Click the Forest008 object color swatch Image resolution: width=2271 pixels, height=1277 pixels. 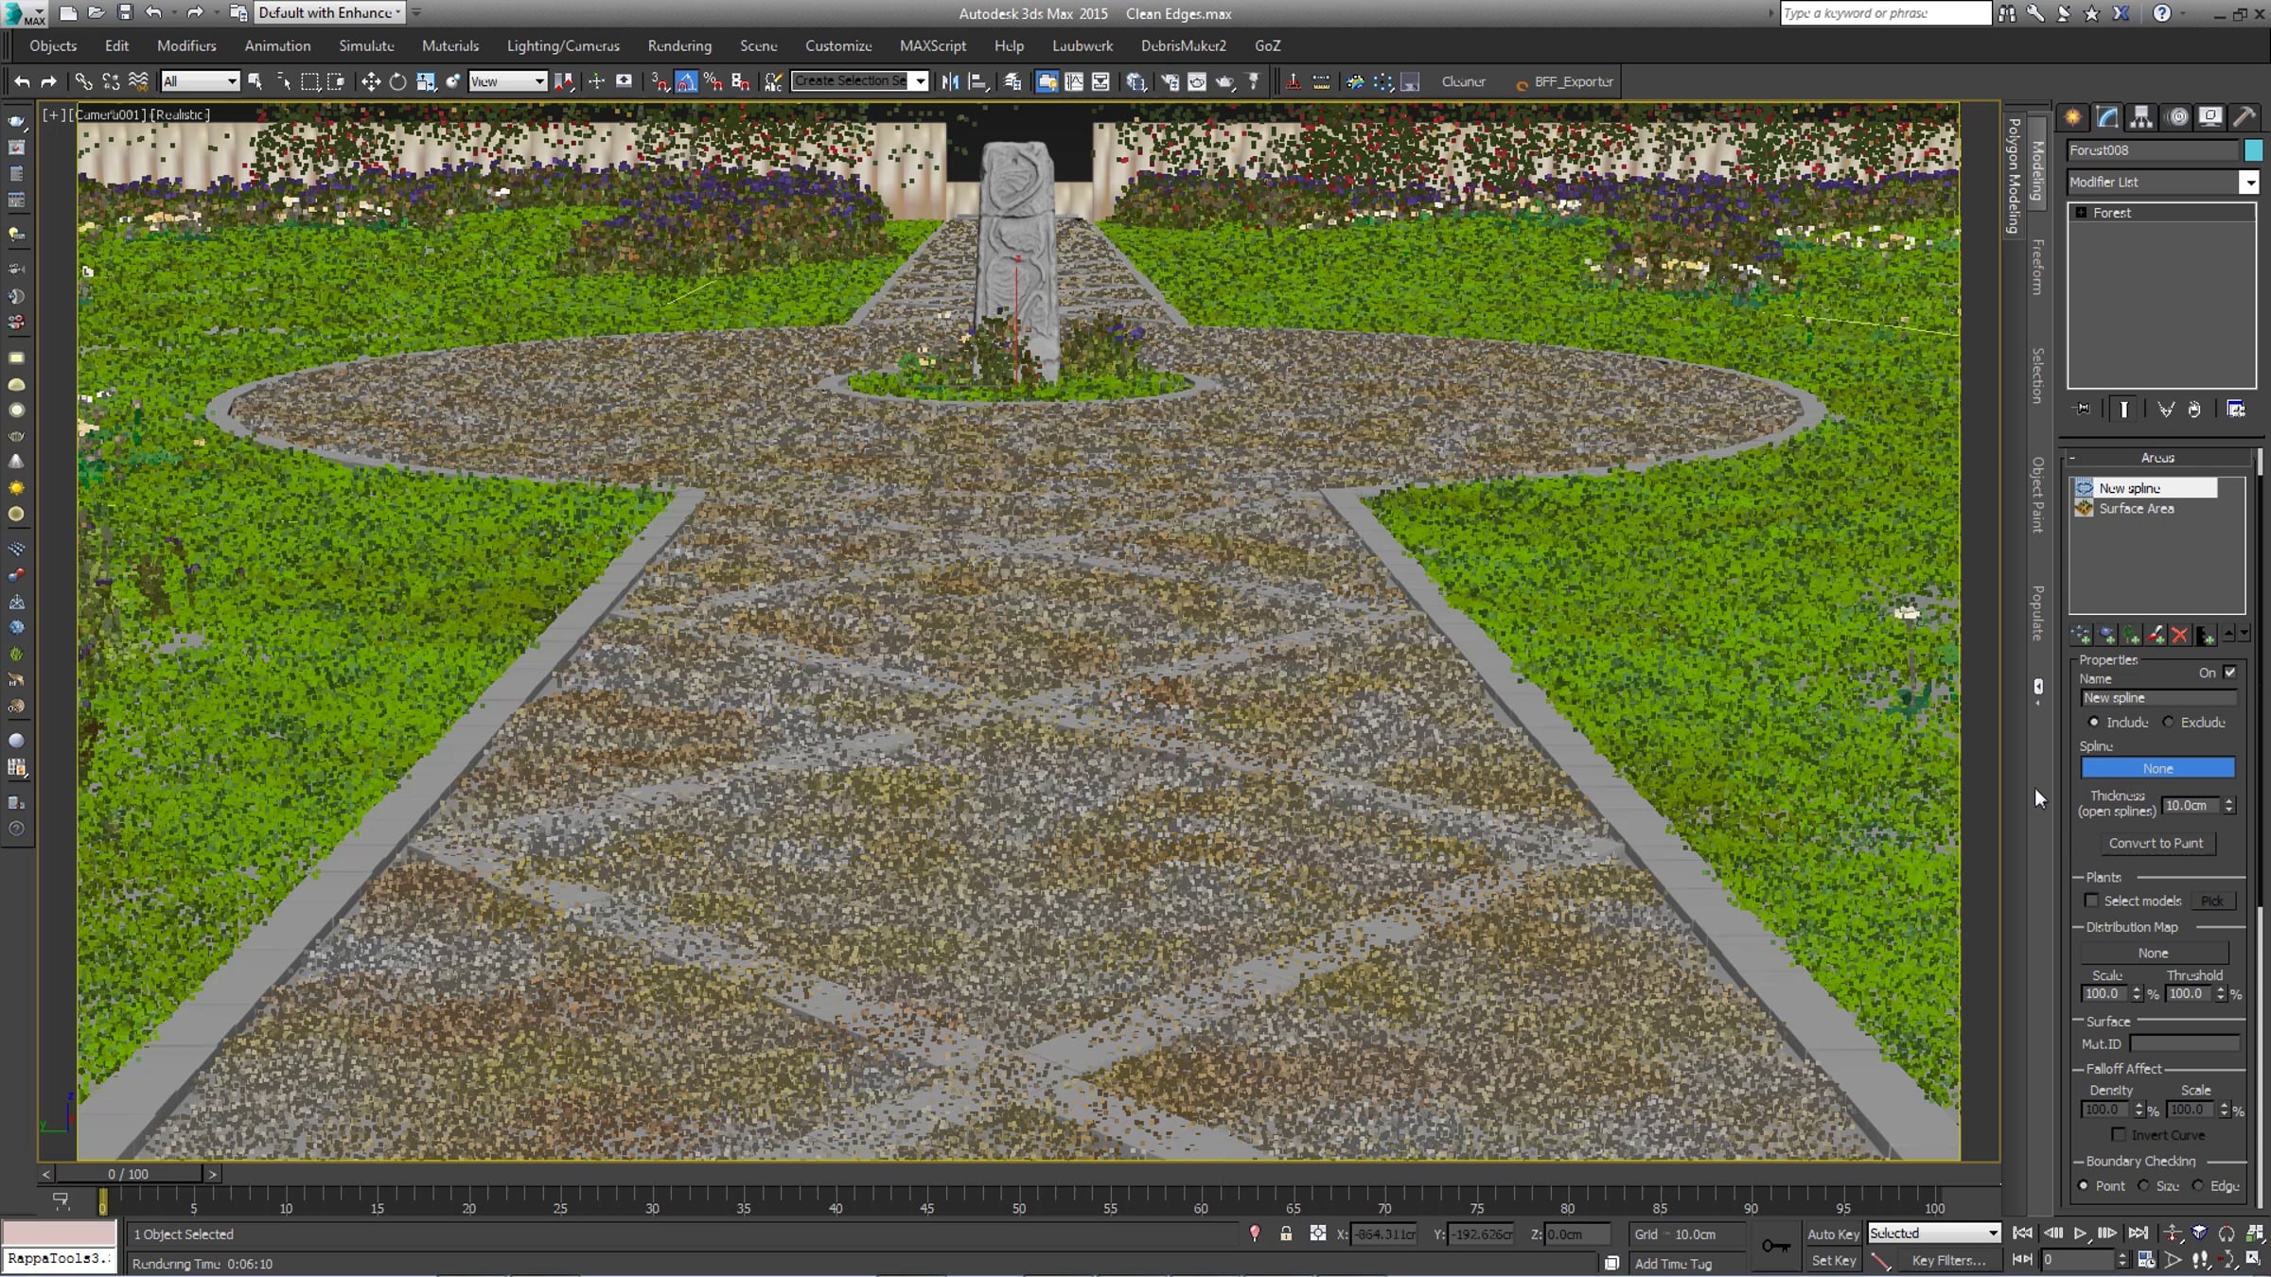pos(2253,149)
